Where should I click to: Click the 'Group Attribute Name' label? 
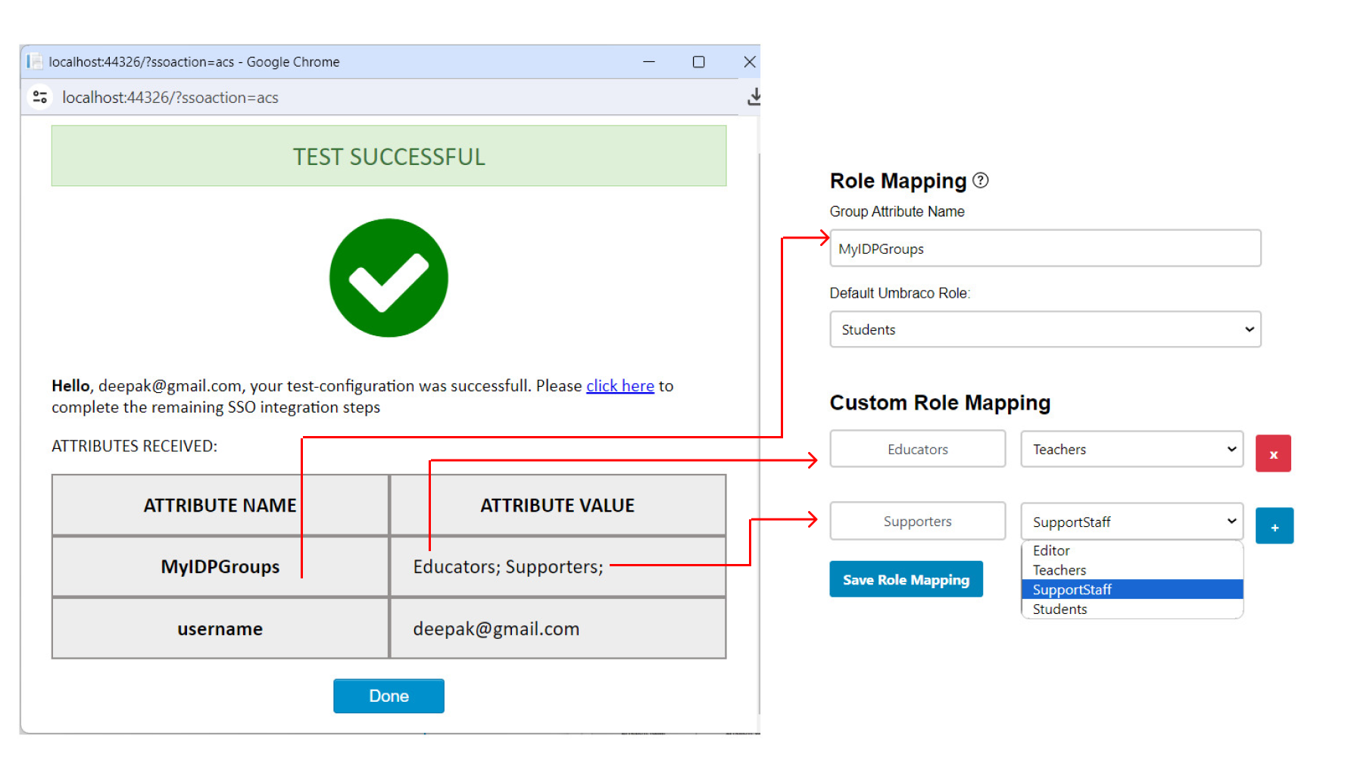point(897,212)
